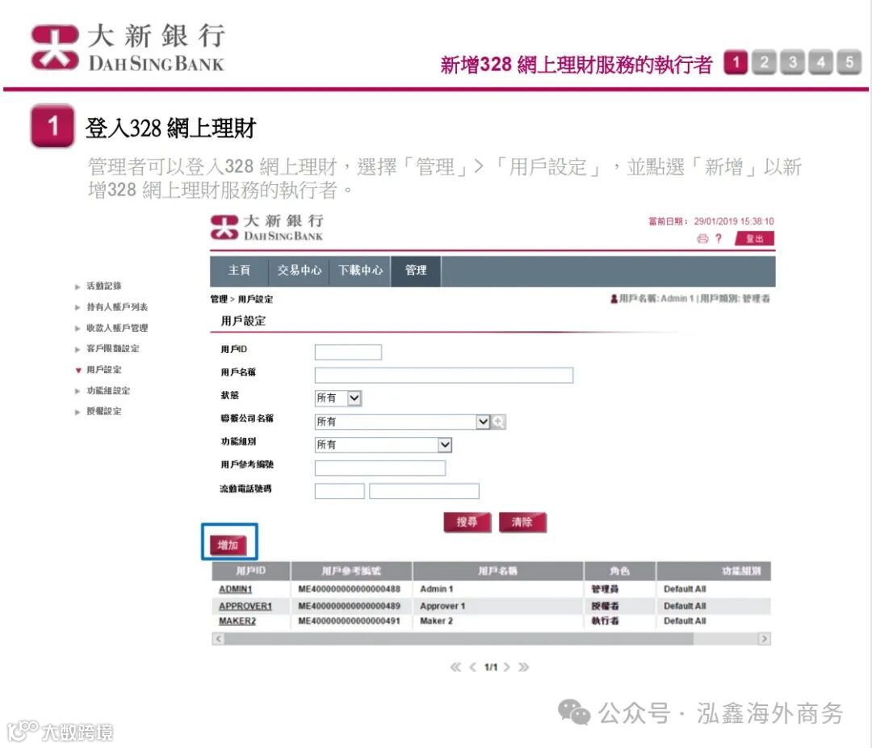Go to step 5 in page indicator
This screenshot has width=872, height=748.
coord(849,61)
